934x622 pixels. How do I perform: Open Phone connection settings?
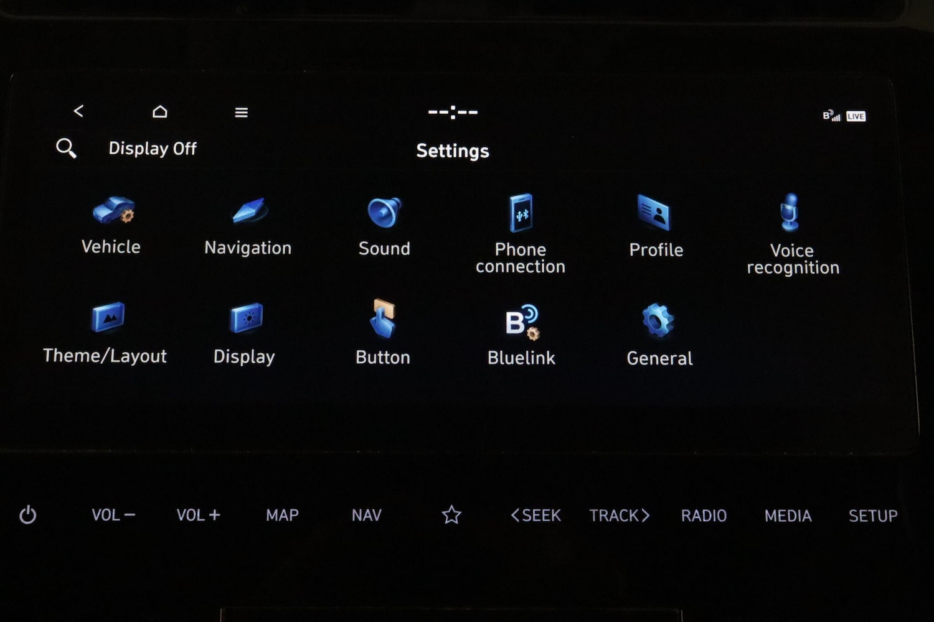(521, 213)
